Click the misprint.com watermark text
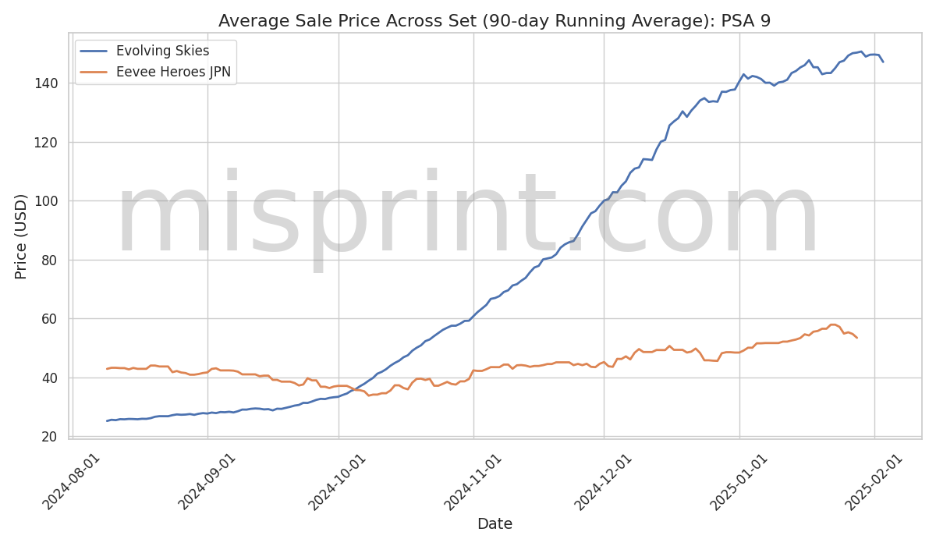Viewport: 936px width, 546px height. tap(468, 216)
